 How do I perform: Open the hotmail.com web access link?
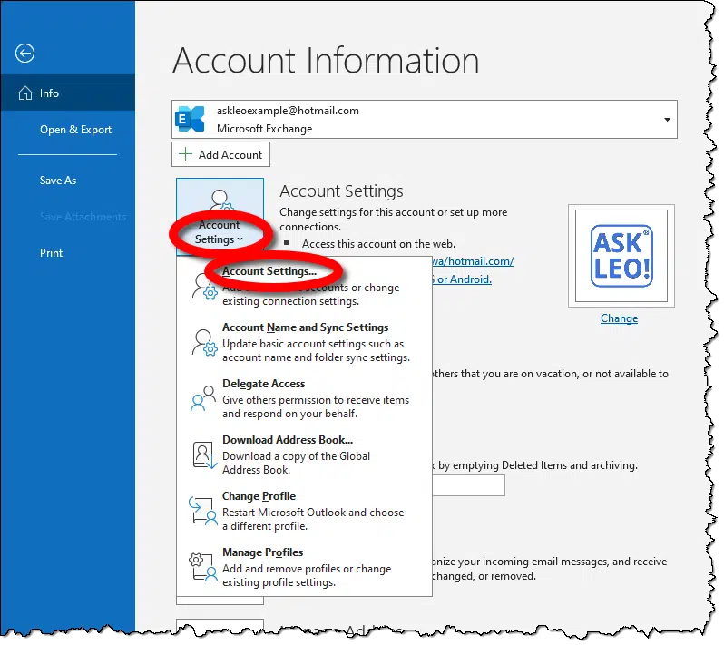(x=474, y=261)
